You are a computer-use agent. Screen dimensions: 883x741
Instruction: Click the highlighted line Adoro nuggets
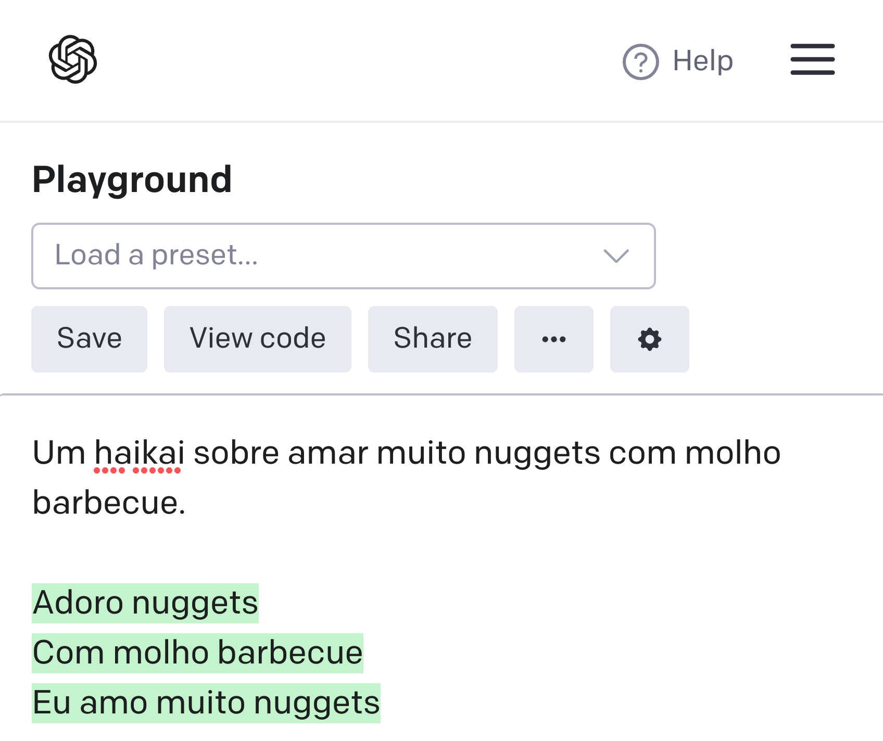click(145, 603)
